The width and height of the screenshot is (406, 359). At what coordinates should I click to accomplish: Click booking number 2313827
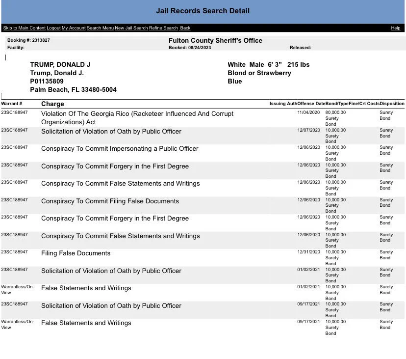(x=41, y=40)
